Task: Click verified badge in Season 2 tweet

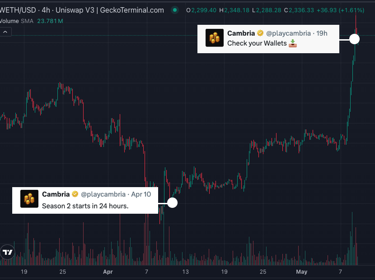Action: click(x=75, y=194)
